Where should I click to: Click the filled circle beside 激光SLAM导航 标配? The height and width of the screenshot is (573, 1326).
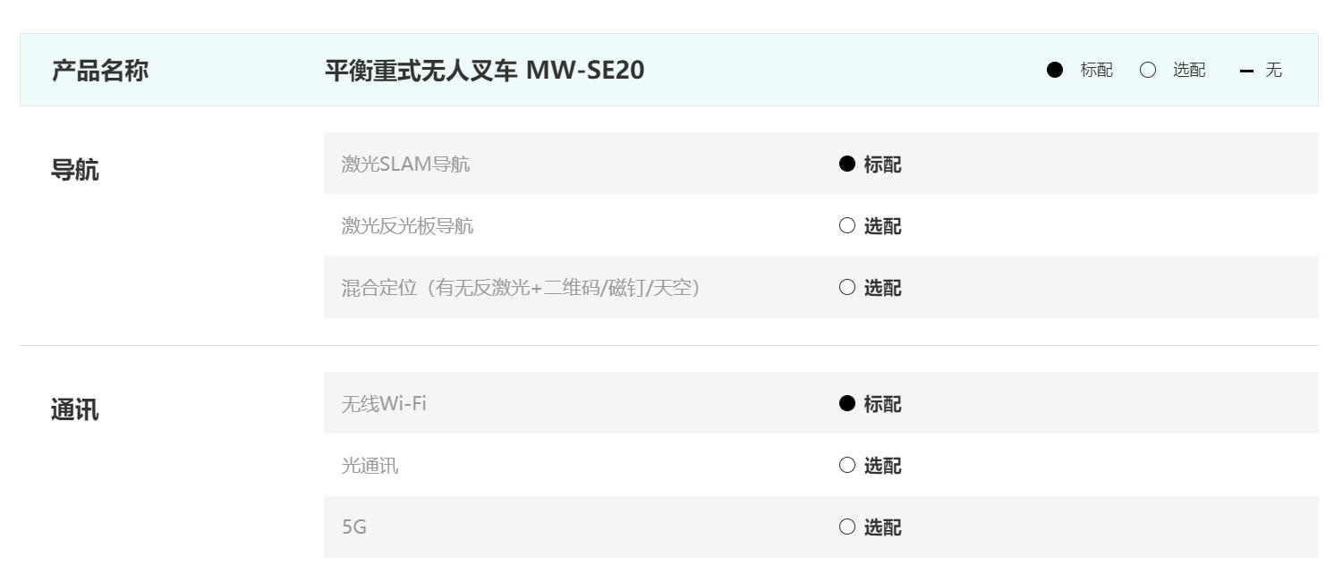pyautogui.click(x=847, y=164)
